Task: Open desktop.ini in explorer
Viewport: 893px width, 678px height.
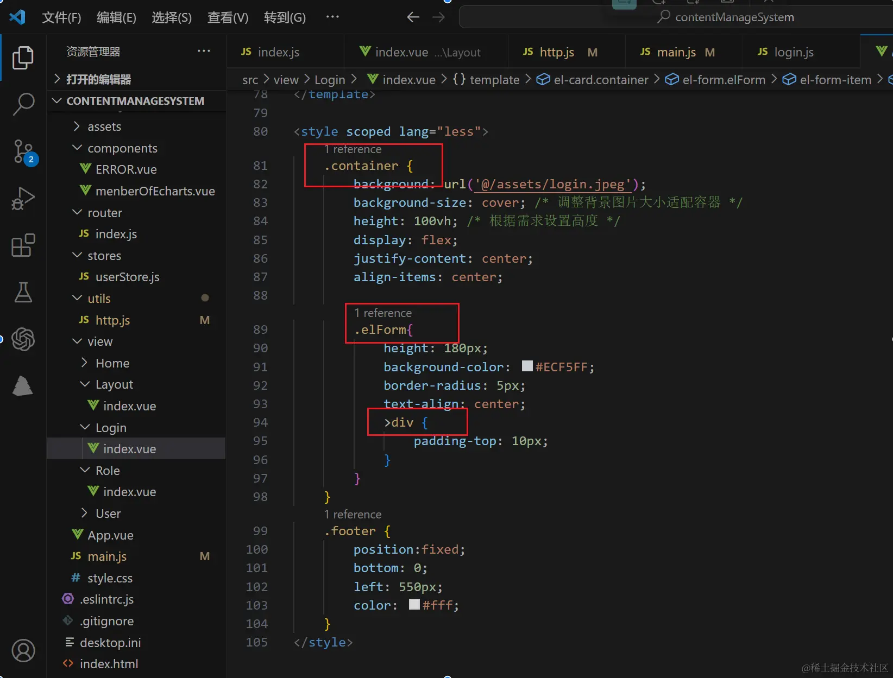Action: coord(136,643)
